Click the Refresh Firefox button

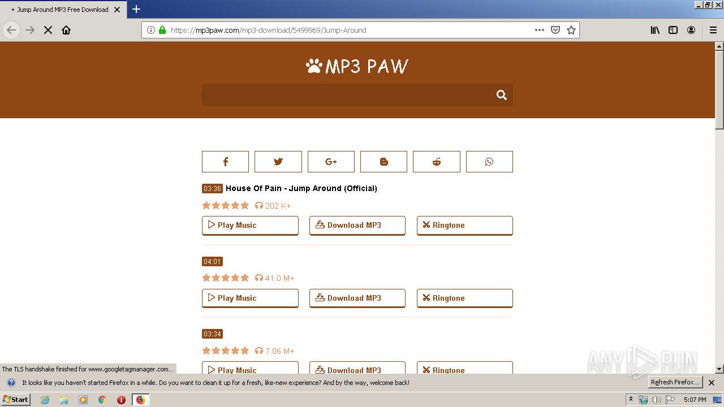(675, 382)
